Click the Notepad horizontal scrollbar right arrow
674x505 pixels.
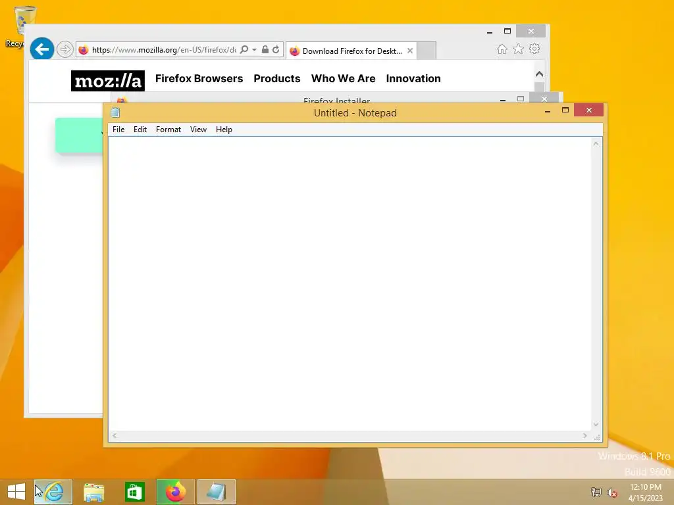coord(584,435)
